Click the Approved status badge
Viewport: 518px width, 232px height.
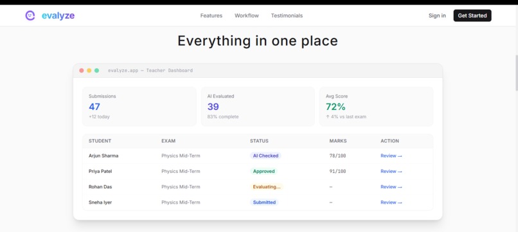coord(263,171)
